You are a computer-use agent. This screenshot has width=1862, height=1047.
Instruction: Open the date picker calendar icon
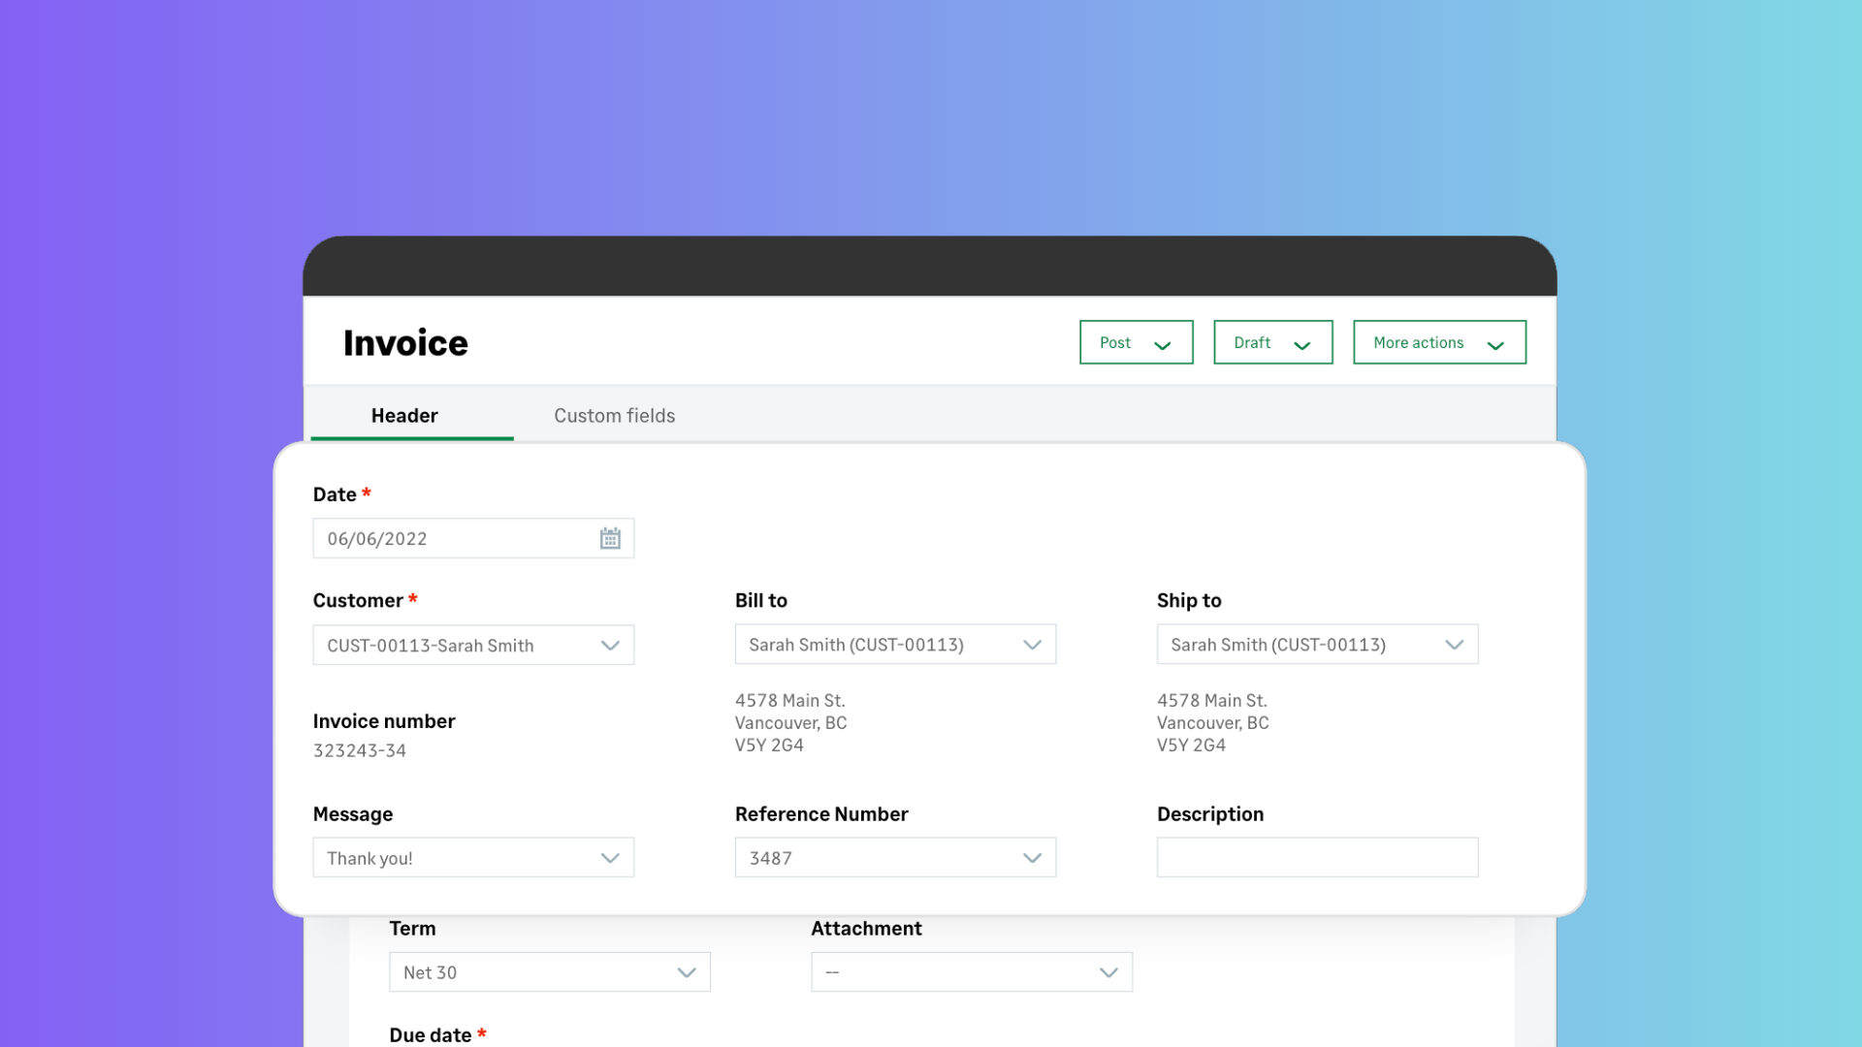(610, 539)
